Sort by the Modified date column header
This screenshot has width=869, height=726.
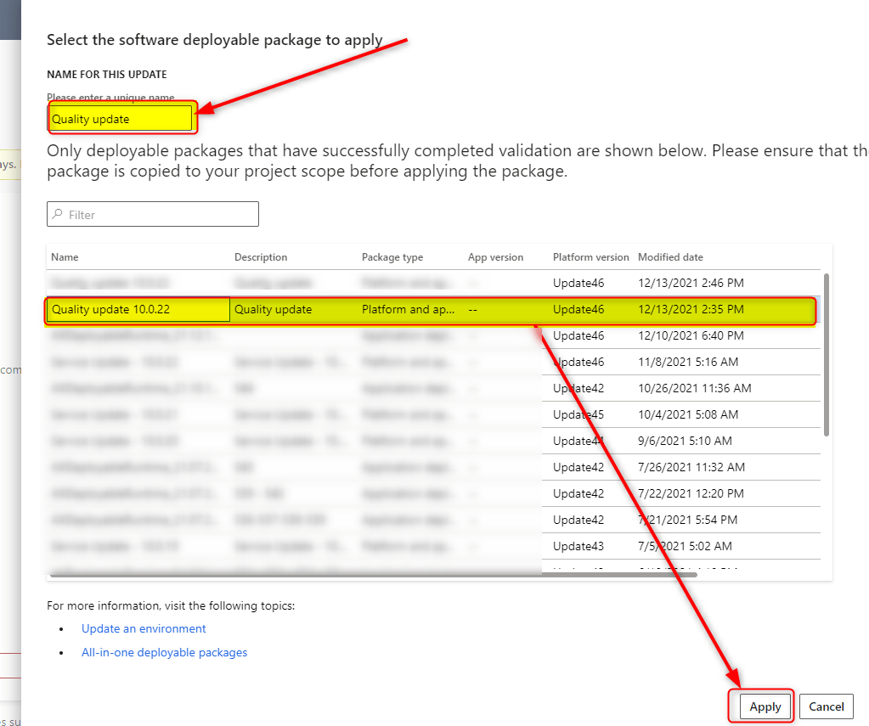(670, 257)
